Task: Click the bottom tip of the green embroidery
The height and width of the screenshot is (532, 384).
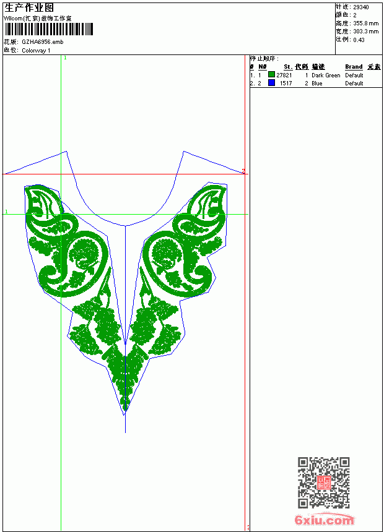Action: 125,407
